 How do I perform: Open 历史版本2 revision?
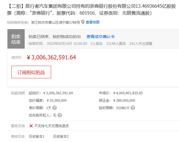pyautogui.click(x=61, y=137)
